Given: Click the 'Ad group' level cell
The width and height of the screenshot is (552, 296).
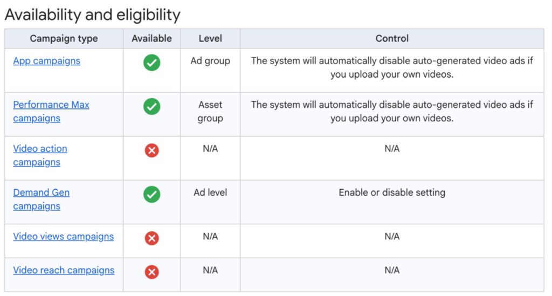Looking at the screenshot, I should (210, 61).
